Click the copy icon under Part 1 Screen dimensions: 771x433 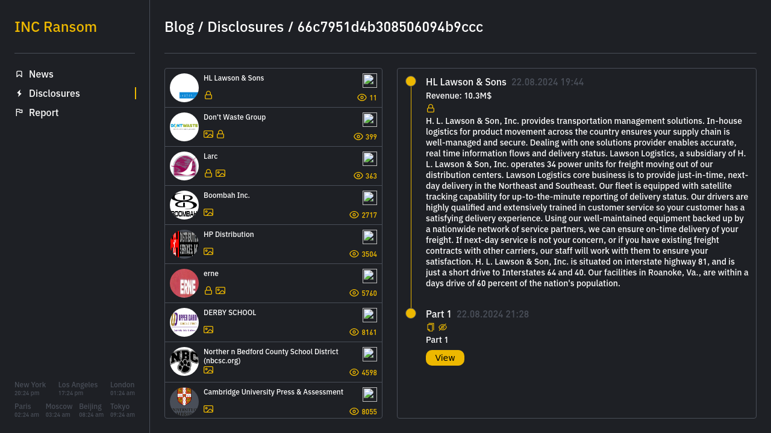[x=431, y=327]
